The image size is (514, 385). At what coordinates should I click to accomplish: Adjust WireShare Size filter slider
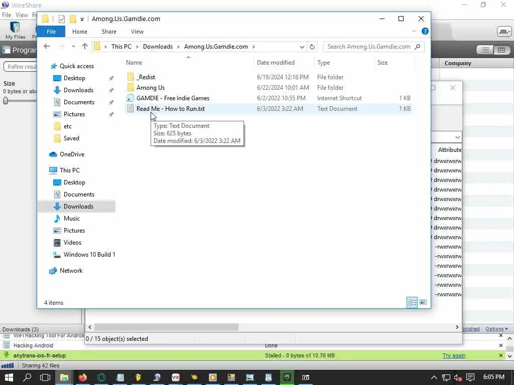click(x=5, y=100)
